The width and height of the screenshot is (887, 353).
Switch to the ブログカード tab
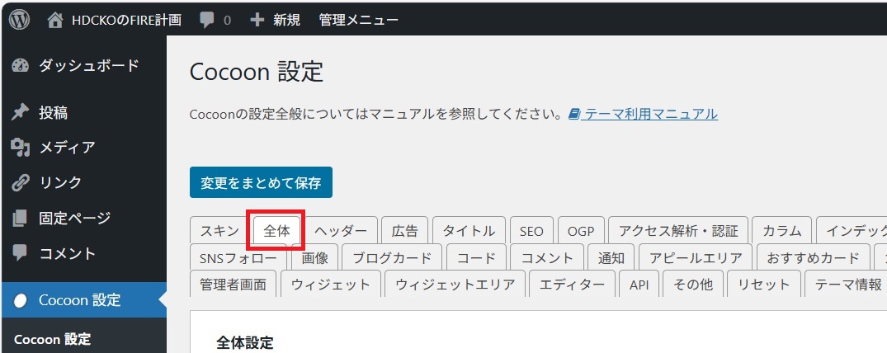393,258
